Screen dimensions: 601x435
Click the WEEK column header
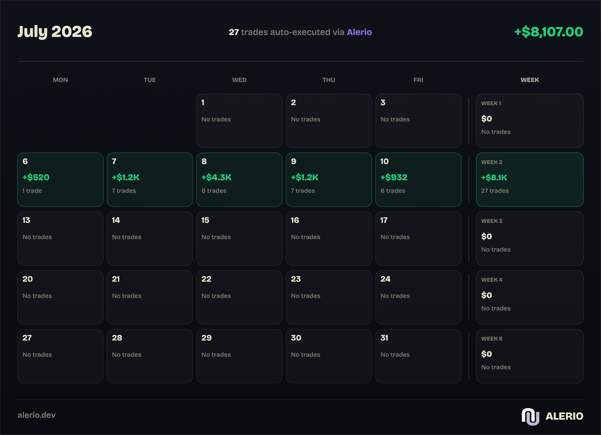(x=530, y=80)
